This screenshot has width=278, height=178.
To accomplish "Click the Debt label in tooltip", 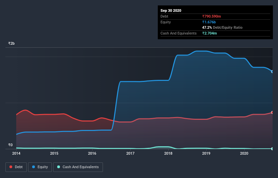I will coord(164,16).
